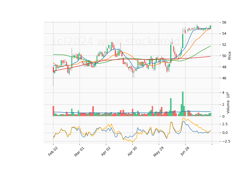This screenshot has height=175, width=244.
Task: Click the 'Jun 26' date label
Action: [185, 151]
